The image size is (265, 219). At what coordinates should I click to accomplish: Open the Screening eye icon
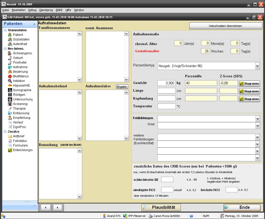click(10, 104)
